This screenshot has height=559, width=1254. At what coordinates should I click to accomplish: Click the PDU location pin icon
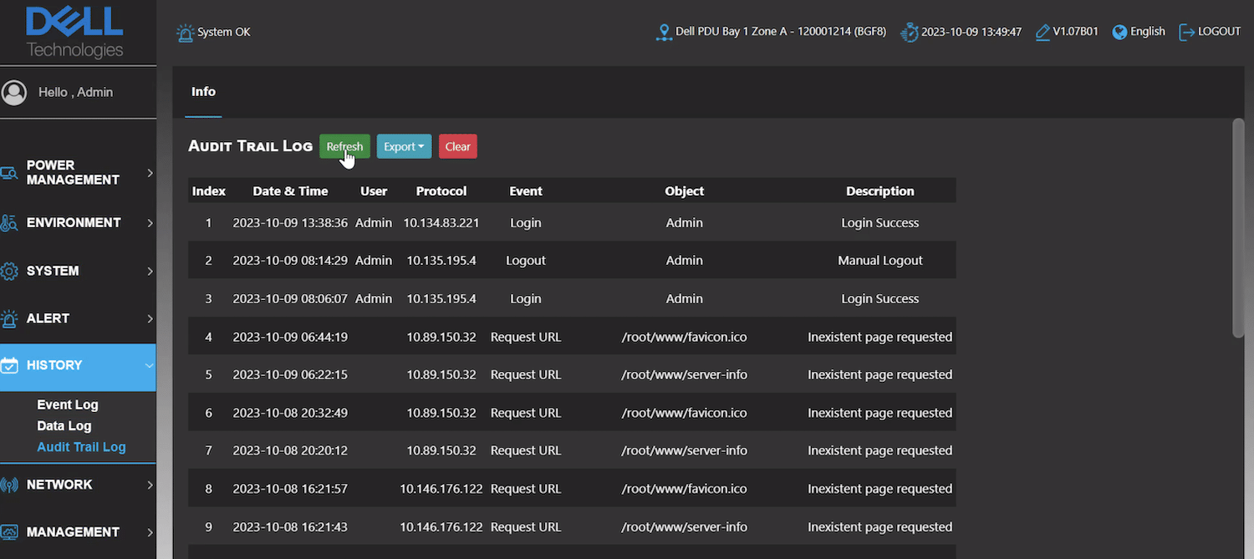pyautogui.click(x=664, y=33)
